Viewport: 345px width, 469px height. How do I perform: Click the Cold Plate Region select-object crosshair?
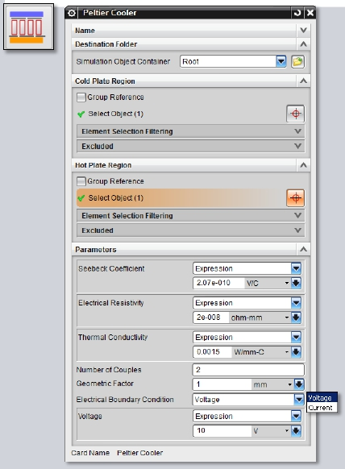click(x=295, y=114)
